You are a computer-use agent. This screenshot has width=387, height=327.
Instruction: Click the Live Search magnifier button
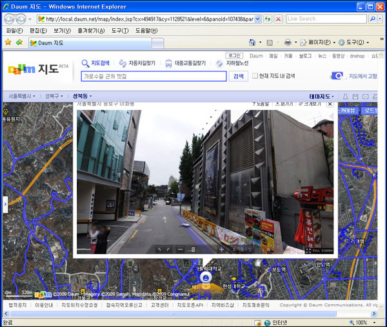click(x=373, y=19)
